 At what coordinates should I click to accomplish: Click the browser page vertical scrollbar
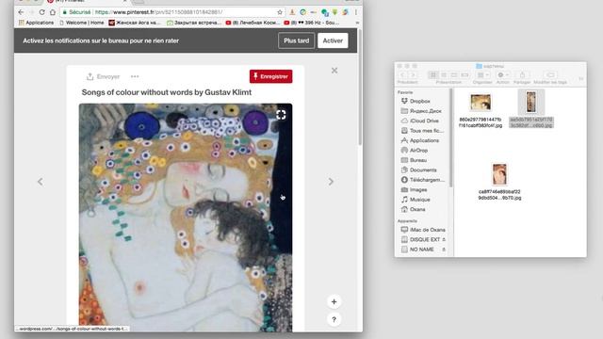point(360,88)
